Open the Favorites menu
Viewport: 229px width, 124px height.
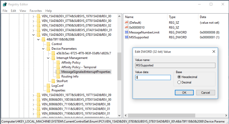point(36,11)
